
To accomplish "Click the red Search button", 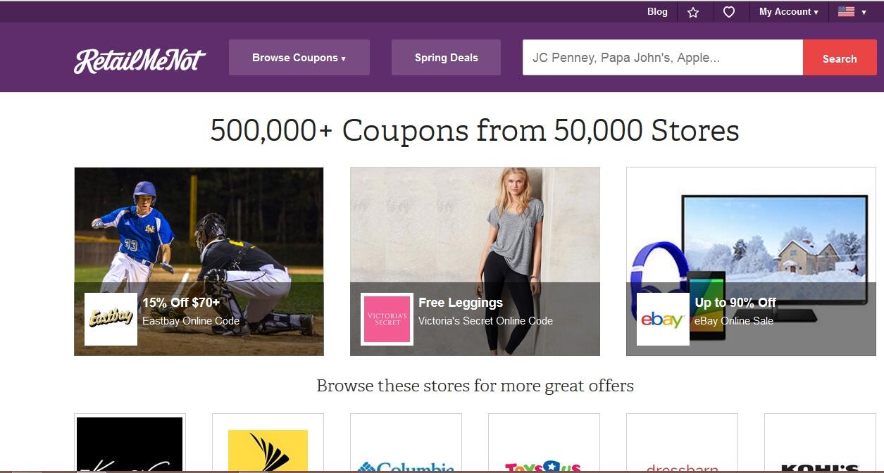I will (x=840, y=58).
